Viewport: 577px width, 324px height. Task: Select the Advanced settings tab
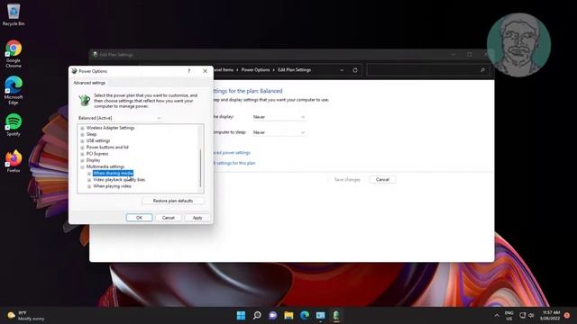coord(89,83)
